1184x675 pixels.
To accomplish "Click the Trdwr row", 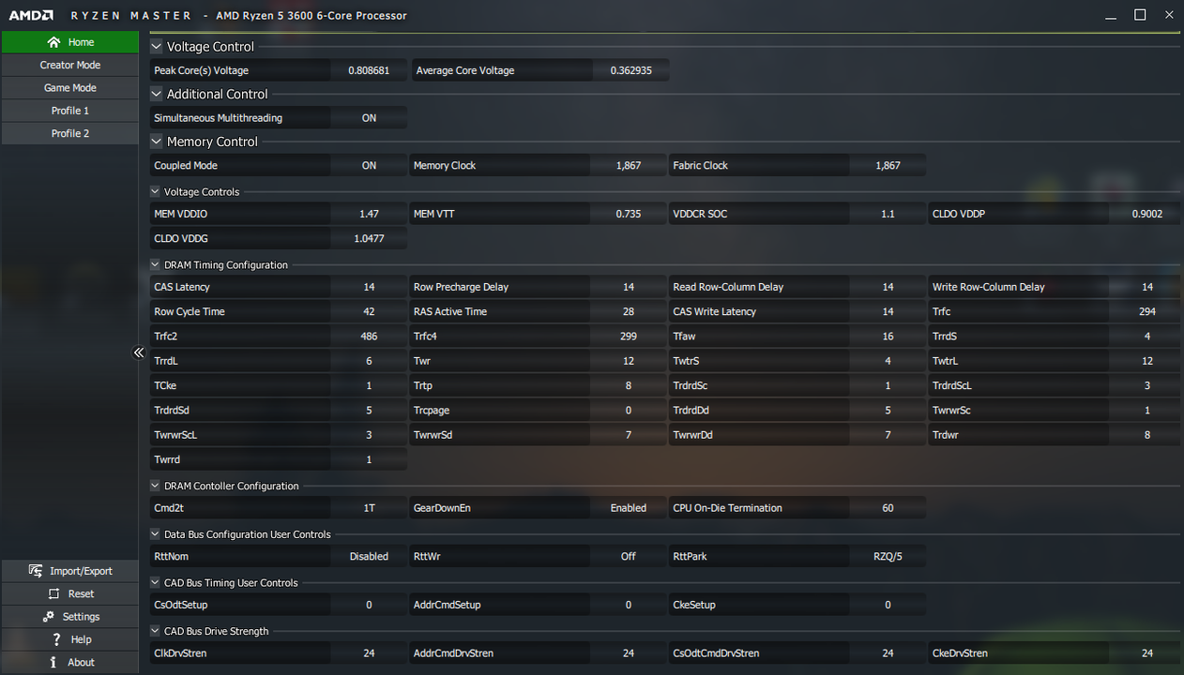I will coord(1055,435).
